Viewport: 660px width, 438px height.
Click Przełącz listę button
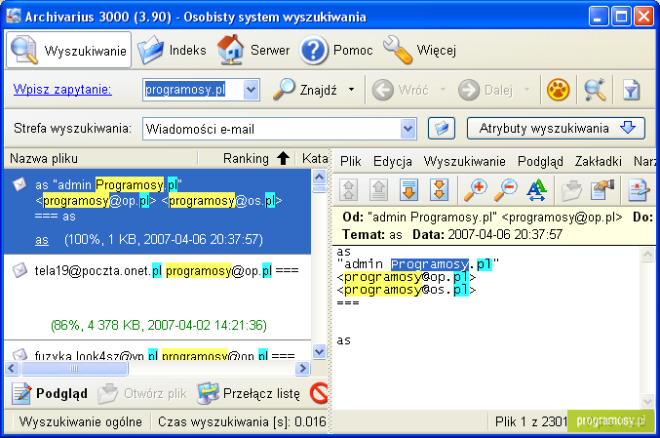250,393
